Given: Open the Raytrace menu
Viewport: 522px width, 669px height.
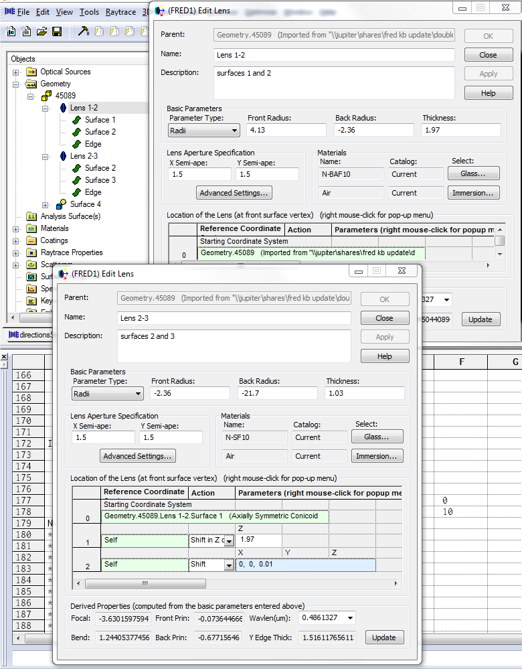Looking at the screenshot, I should pos(120,12).
